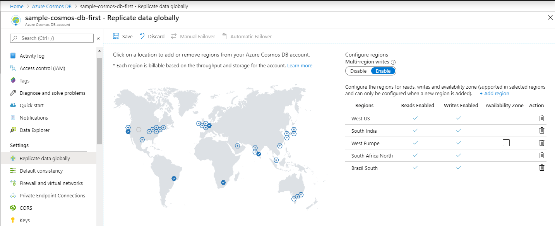This screenshot has height=226, width=555.
Task: Click the Discard undo icon
Action: pyautogui.click(x=142, y=36)
